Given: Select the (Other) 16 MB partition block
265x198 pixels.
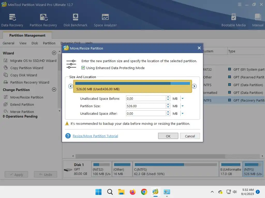Looking at the screenshot, I should pos(122,169).
